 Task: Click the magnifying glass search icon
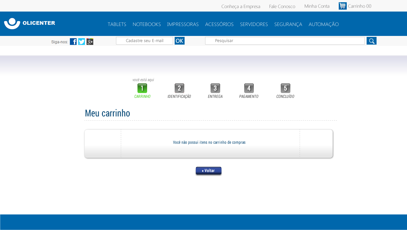pos(371,41)
